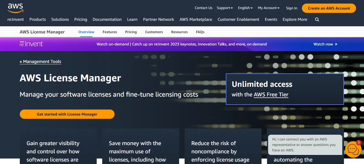Click the 'Reduce the risk of' card

tap(223, 146)
